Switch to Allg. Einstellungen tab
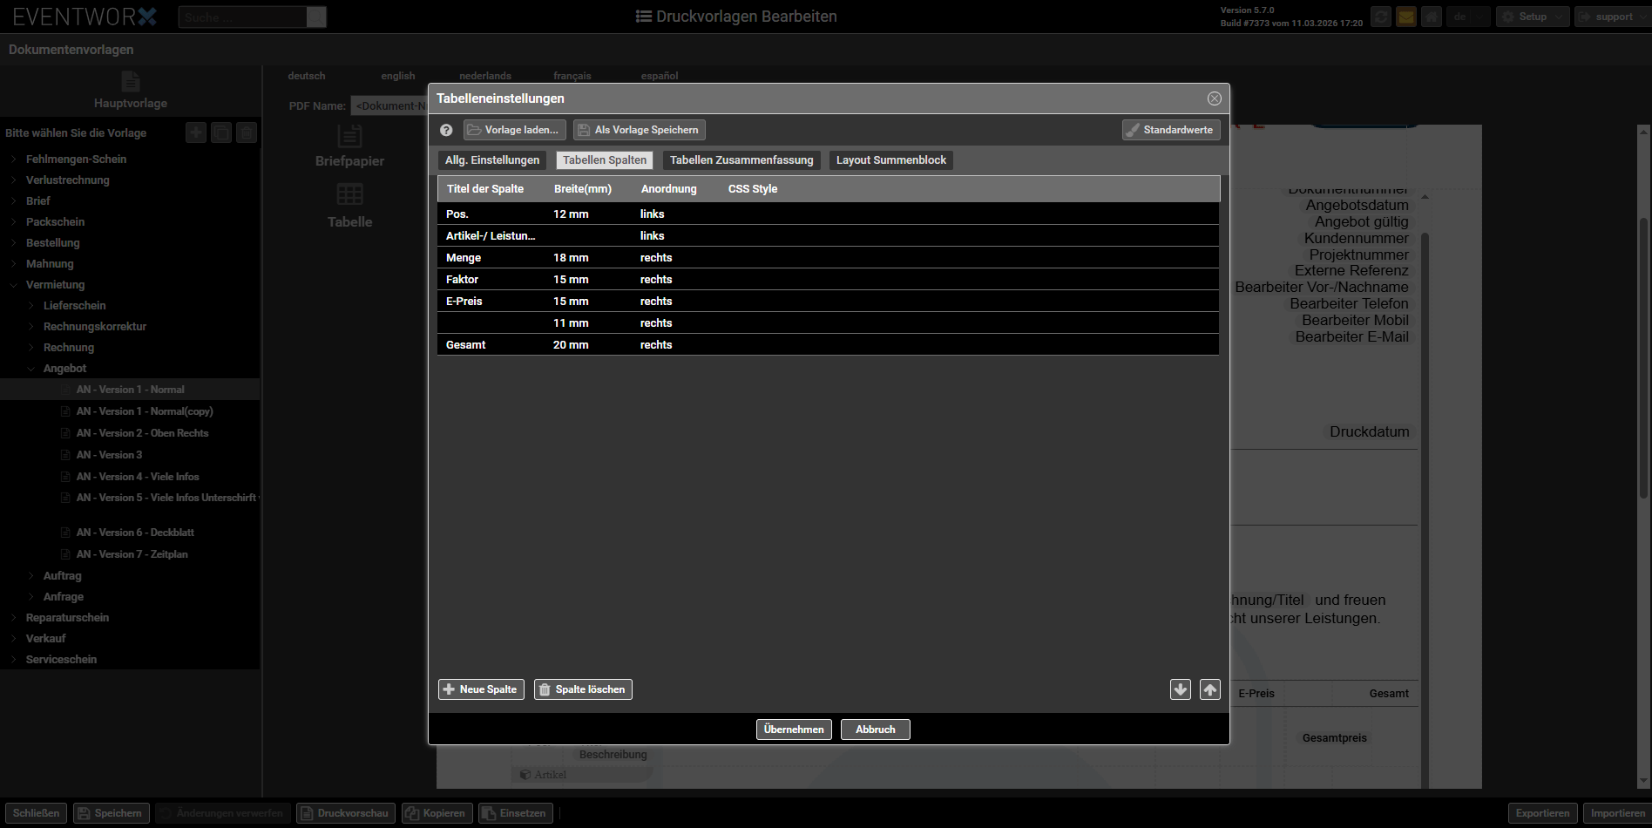The image size is (1652, 828). click(x=492, y=160)
